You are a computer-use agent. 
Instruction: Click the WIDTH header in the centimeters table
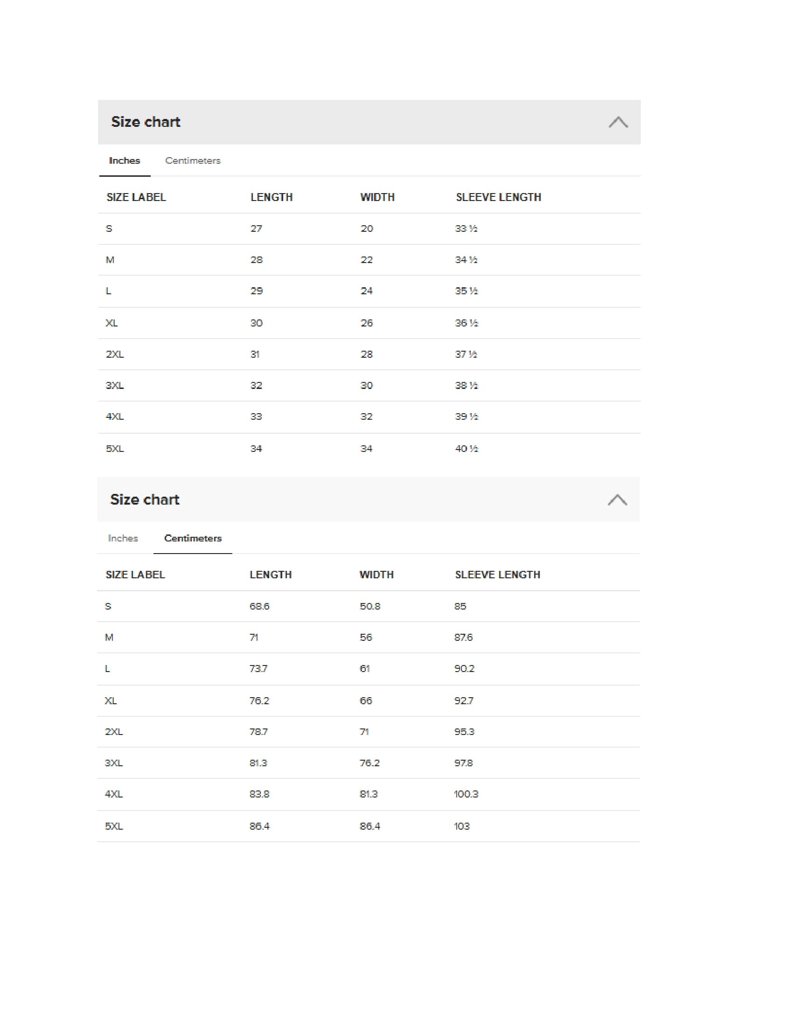[376, 575]
